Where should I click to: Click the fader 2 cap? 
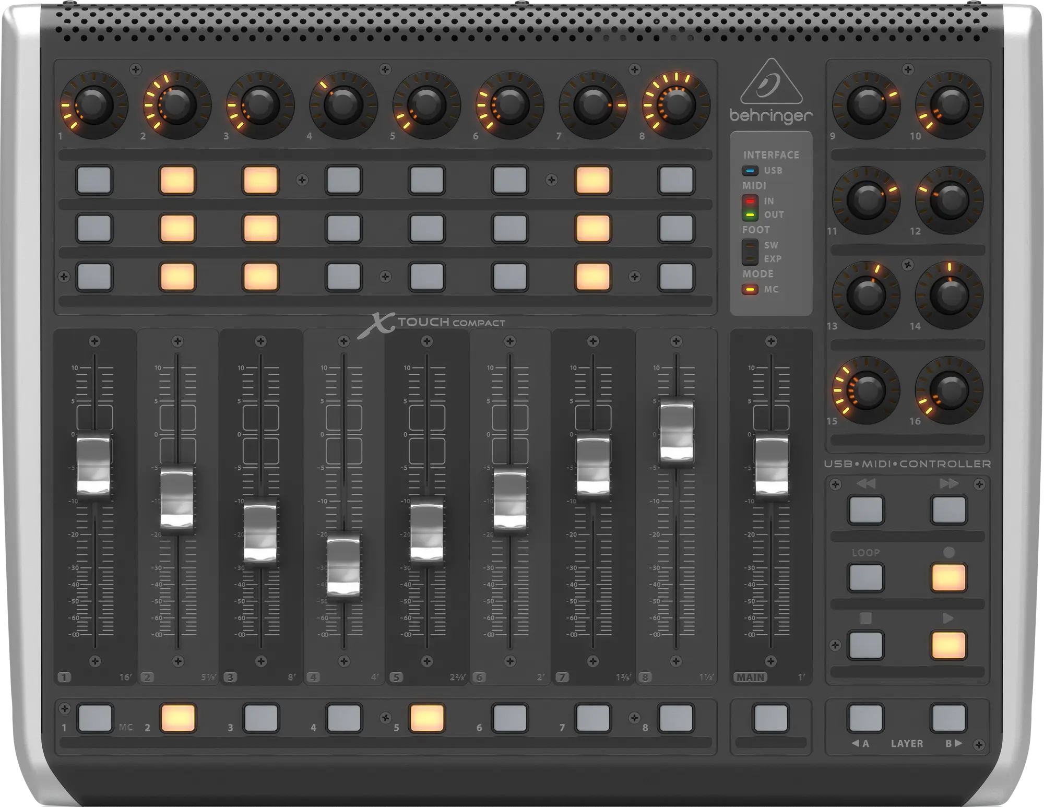pyautogui.click(x=177, y=499)
